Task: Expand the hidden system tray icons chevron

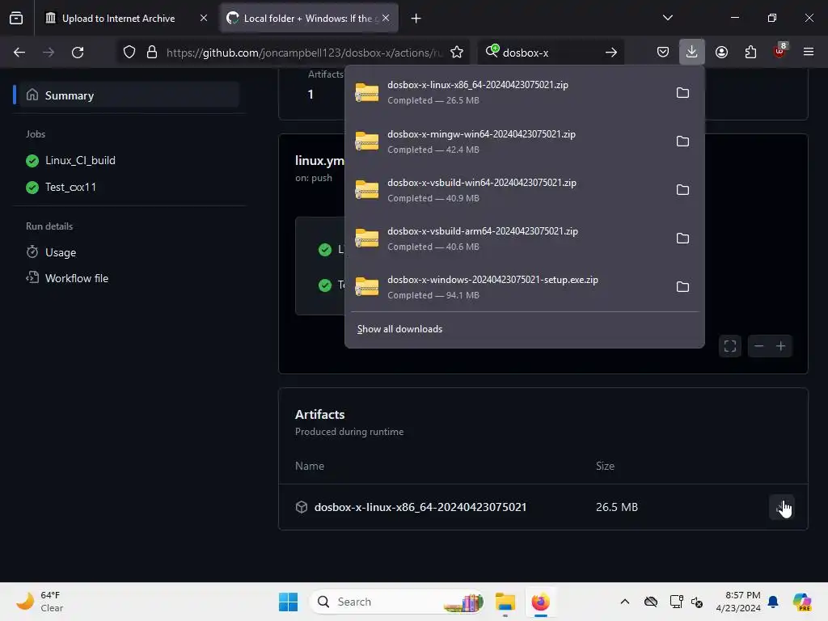Action: pos(625,602)
